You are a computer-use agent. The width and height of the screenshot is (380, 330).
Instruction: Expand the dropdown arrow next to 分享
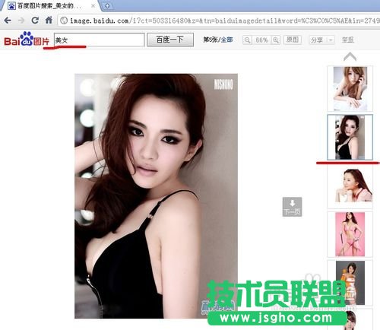[x=331, y=40]
